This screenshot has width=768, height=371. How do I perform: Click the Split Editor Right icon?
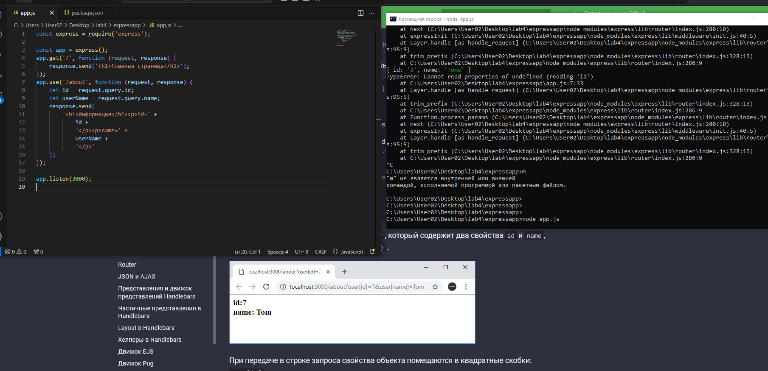(360, 13)
